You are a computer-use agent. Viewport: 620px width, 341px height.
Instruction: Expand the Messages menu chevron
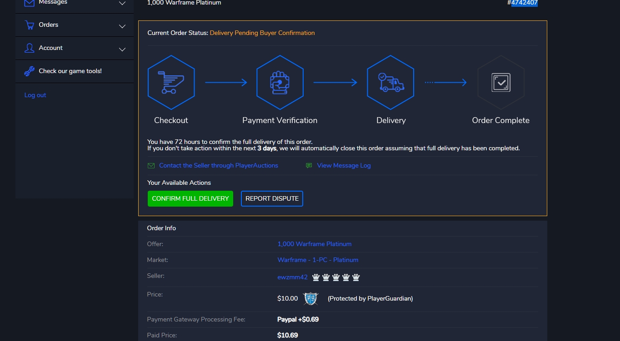pos(122,4)
